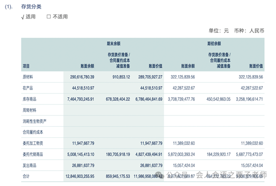Click the value 3,258,196,614.71
This screenshot has width=276, height=186.
[x=250, y=99]
